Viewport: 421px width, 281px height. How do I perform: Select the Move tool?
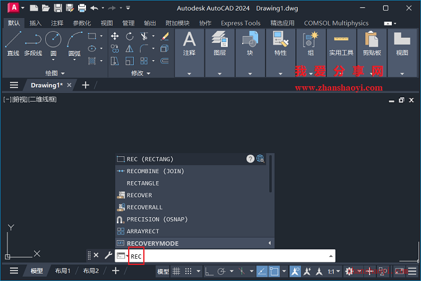(x=115, y=36)
